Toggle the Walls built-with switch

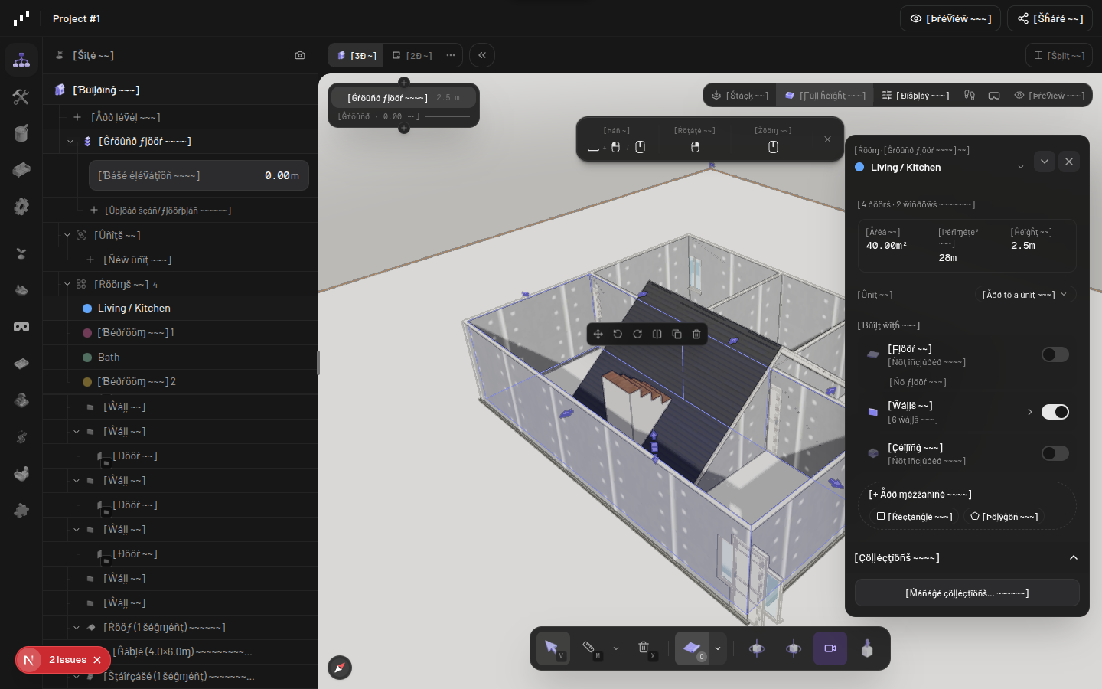pyautogui.click(x=1055, y=412)
